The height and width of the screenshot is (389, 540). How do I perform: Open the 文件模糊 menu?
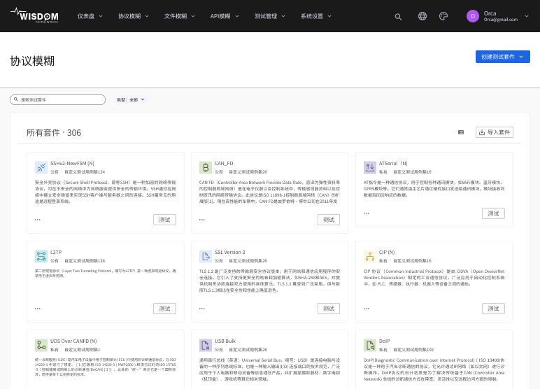[180, 16]
